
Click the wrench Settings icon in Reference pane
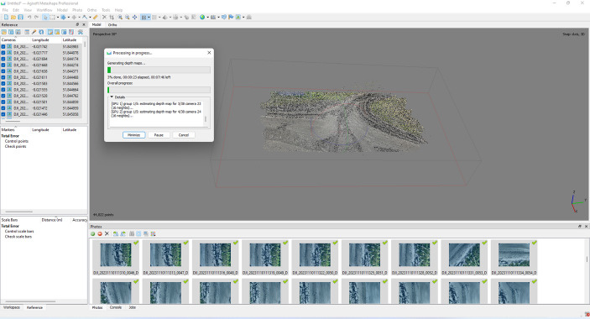(34, 32)
